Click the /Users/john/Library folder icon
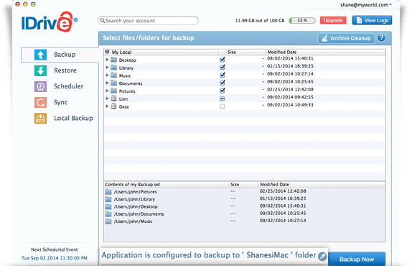 (108, 199)
